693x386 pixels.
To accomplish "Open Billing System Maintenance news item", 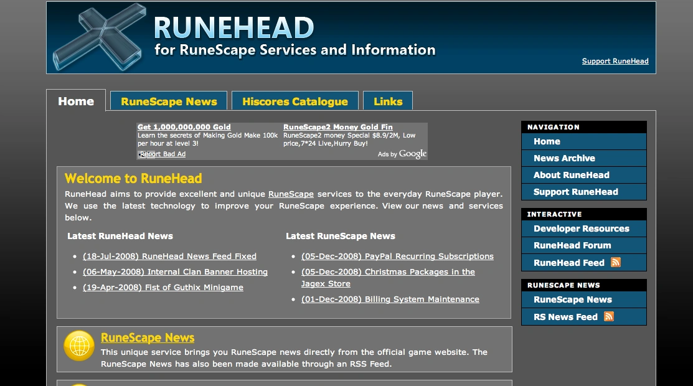I will pyautogui.click(x=390, y=299).
